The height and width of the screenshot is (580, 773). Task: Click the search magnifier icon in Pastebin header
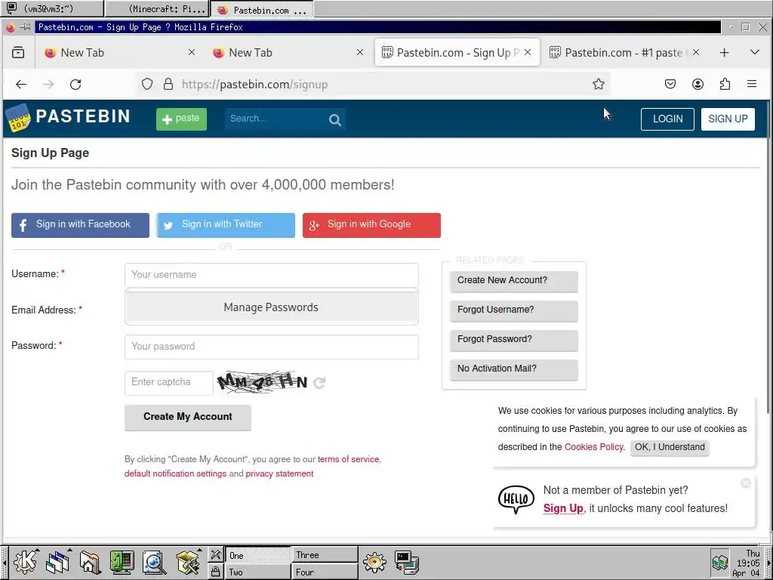[334, 119]
